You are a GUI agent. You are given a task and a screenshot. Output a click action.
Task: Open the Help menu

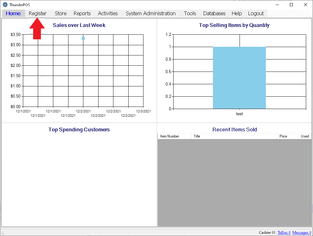237,13
